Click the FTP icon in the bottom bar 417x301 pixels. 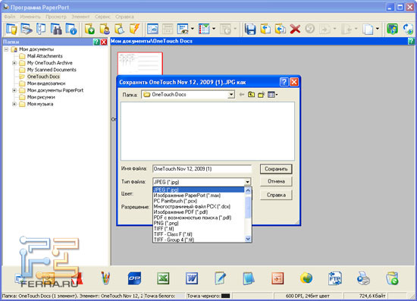pyautogui.click(x=335, y=278)
